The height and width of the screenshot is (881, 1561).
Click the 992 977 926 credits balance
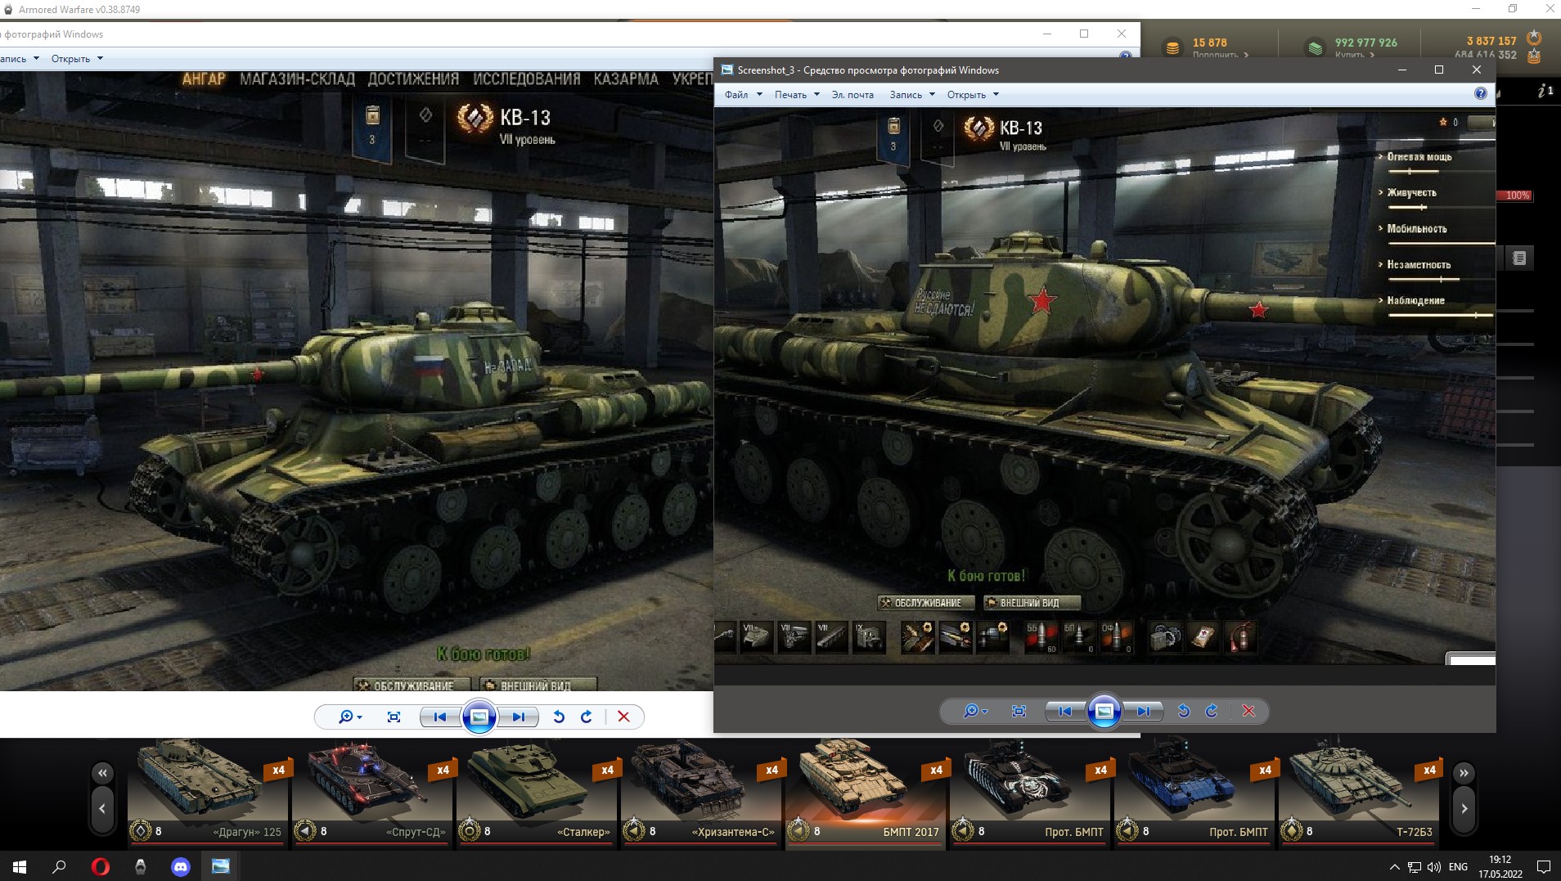tap(1365, 43)
